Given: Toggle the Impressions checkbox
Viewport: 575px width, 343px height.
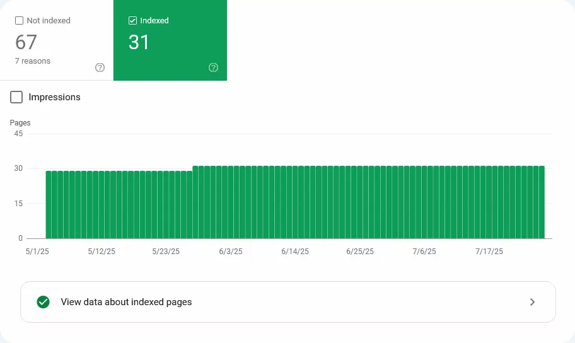Looking at the screenshot, I should 16,97.
